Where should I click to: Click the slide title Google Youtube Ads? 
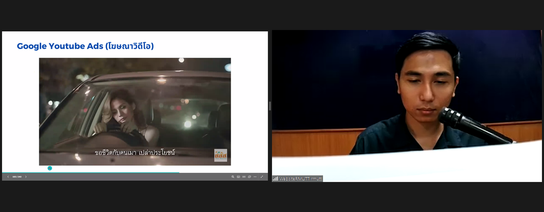(85, 46)
